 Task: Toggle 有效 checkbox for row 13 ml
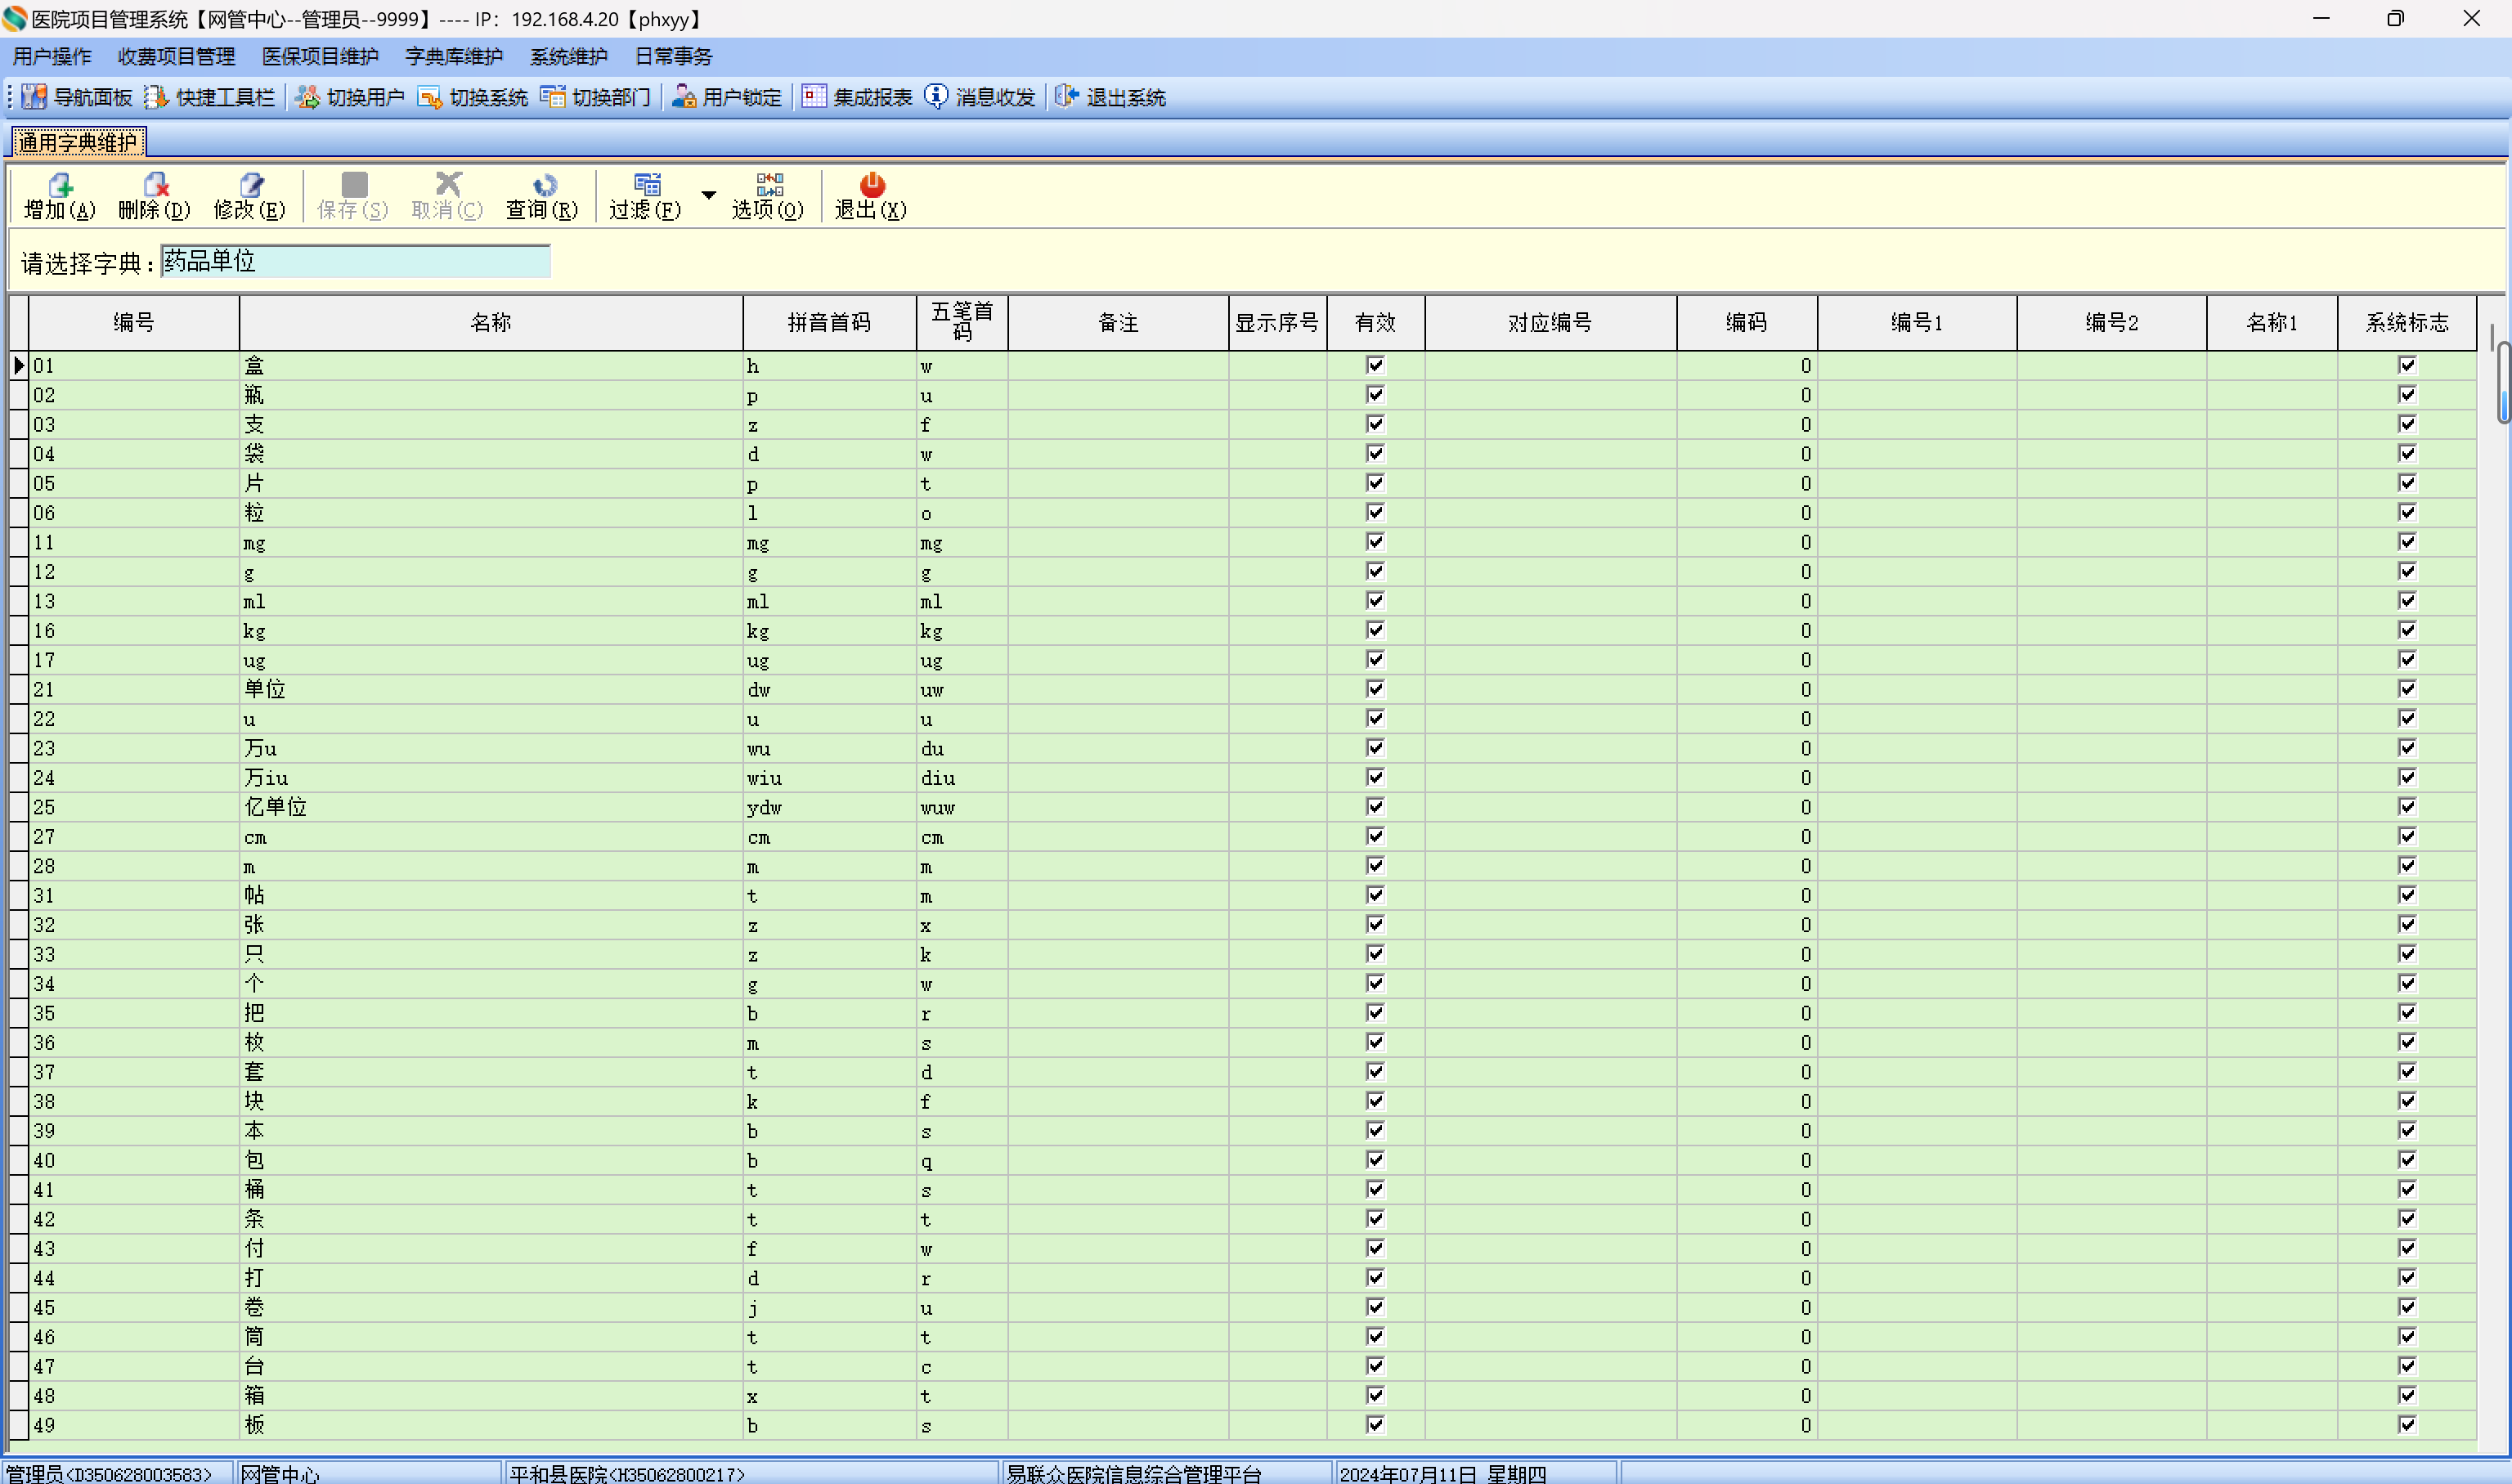click(x=1375, y=600)
